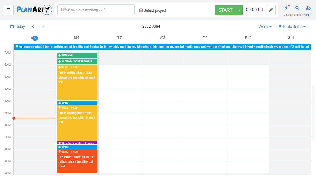Open the 08:00 - 11:00 mint tea event

click(77, 82)
